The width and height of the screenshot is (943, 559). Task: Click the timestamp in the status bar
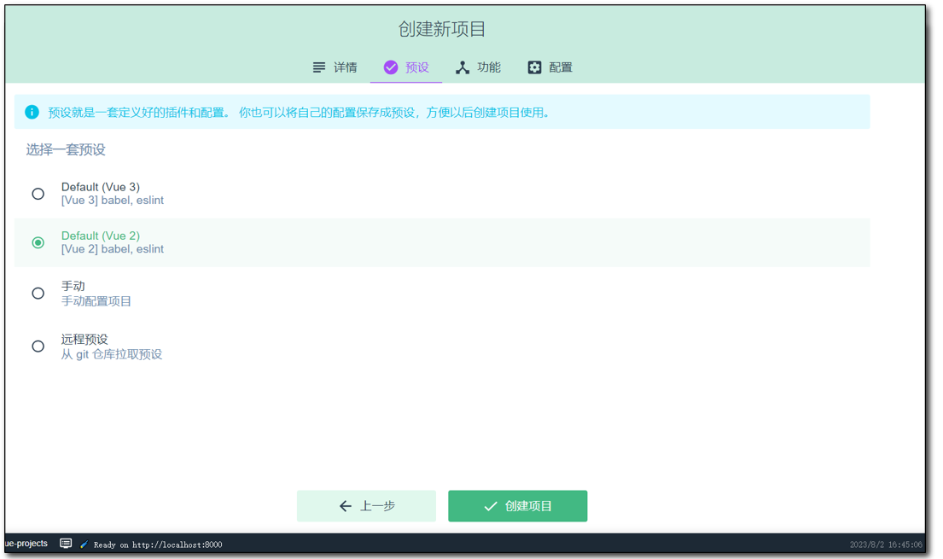(885, 544)
